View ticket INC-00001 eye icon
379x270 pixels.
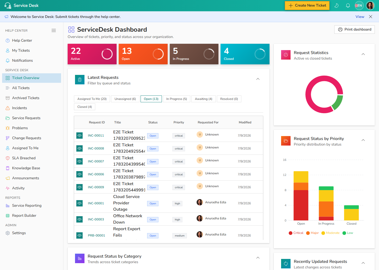(x=79, y=203)
